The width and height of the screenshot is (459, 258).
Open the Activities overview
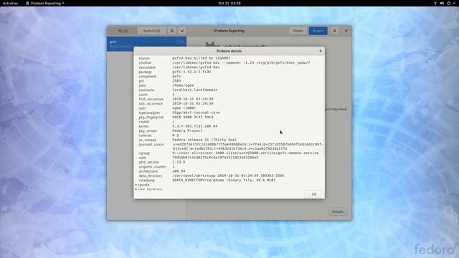pyautogui.click(x=10, y=3)
